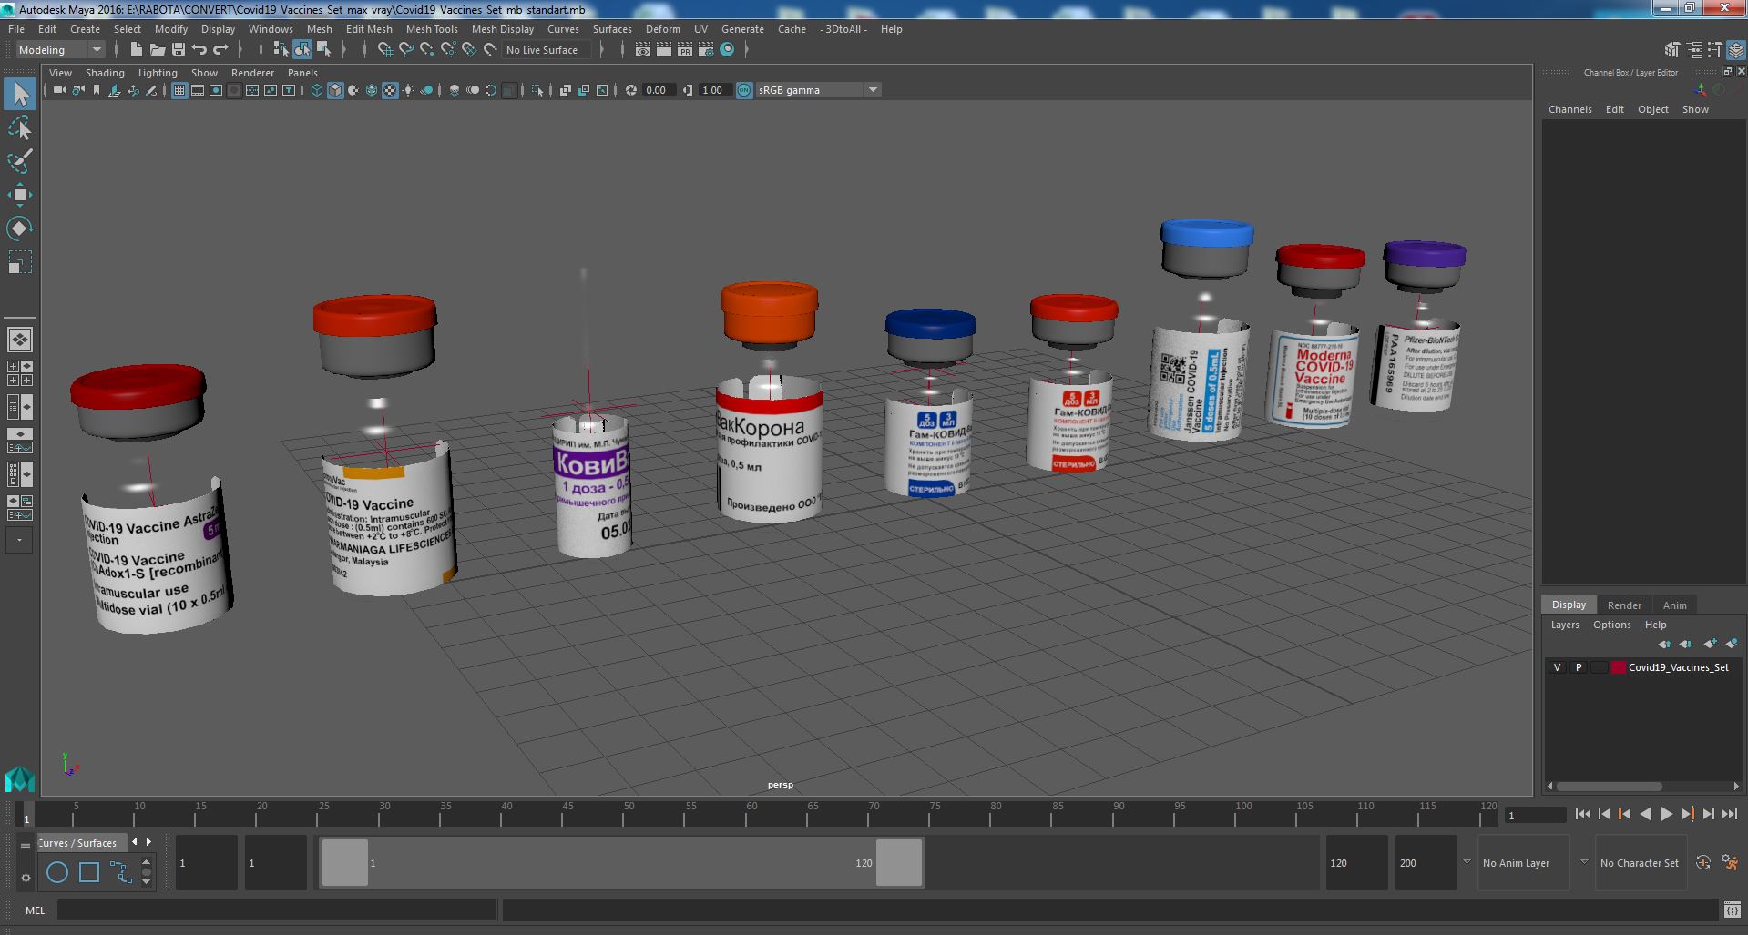Screen dimensions: 1748x935
Task: Switch to the Render layer tab
Action: click(x=1624, y=605)
